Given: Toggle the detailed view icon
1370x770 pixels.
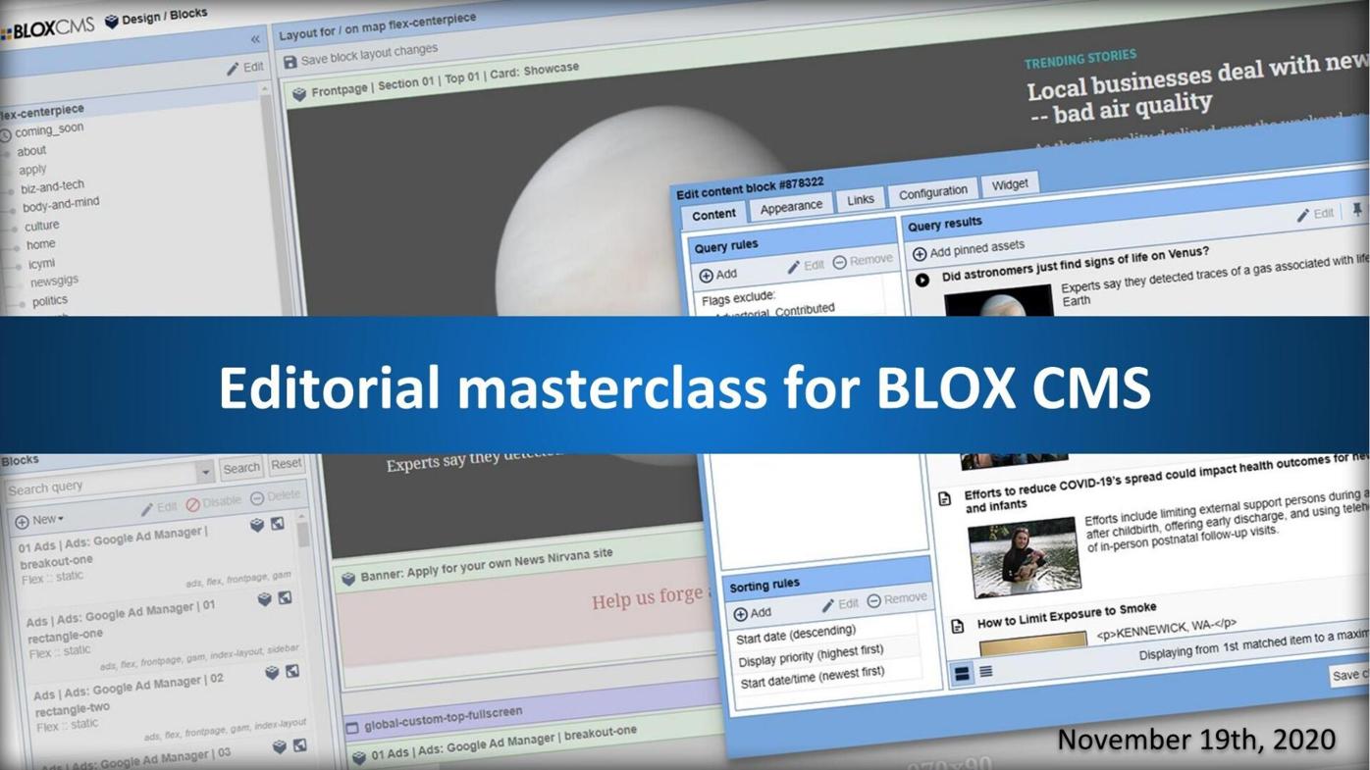Looking at the screenshot, I should click(963, 674).
